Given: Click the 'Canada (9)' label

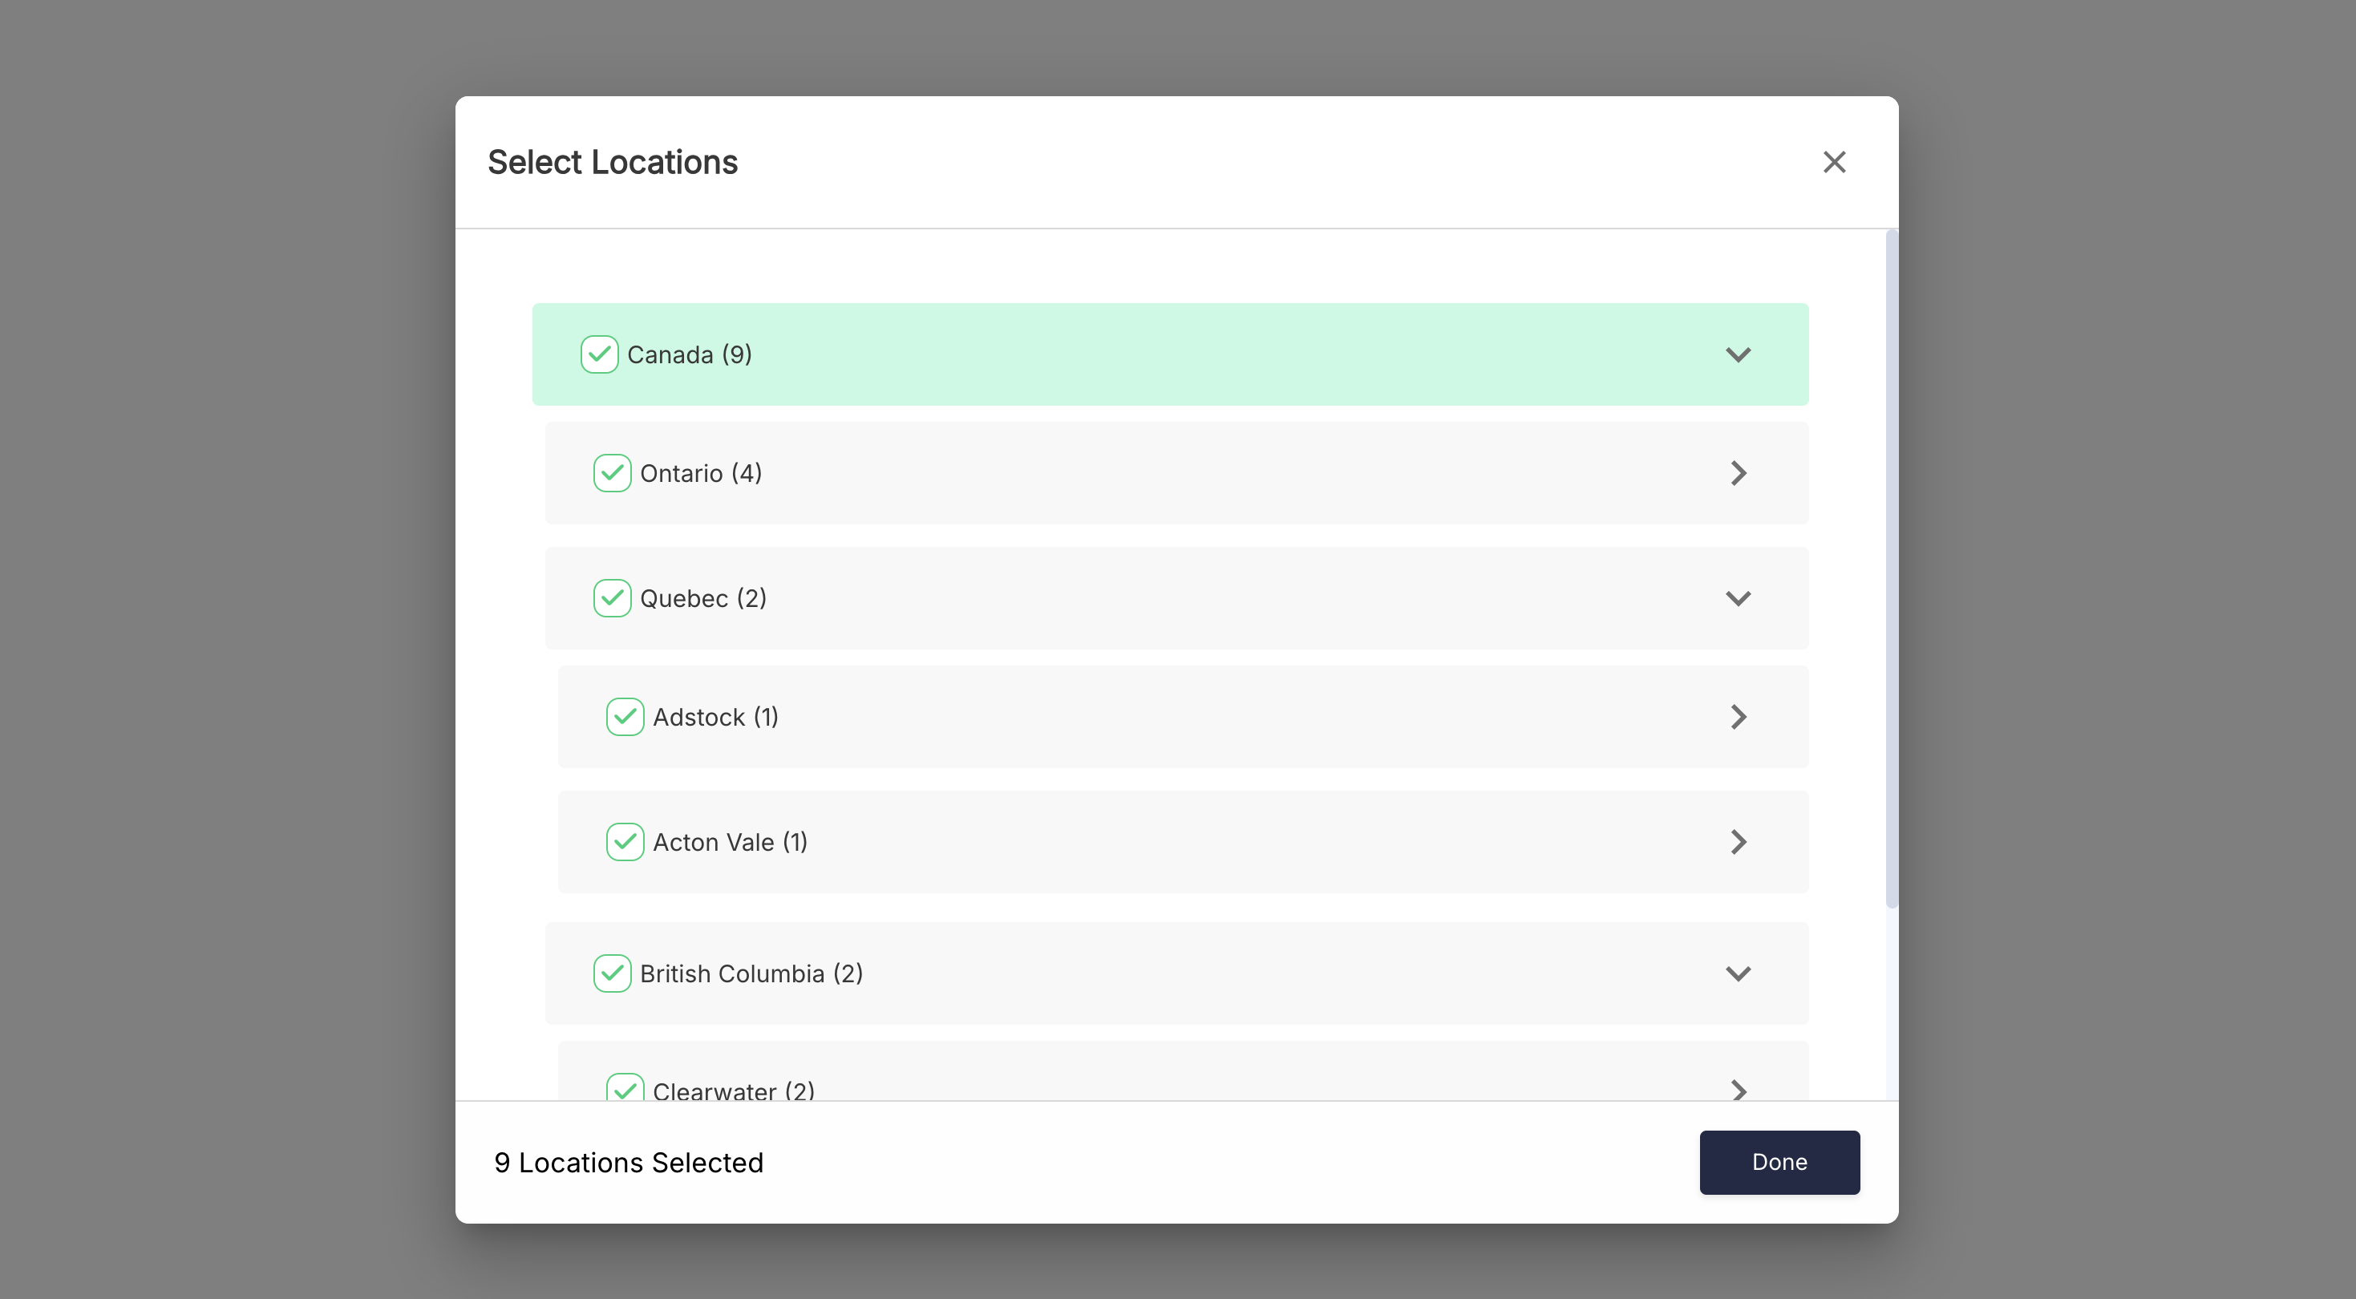Looking at the screenshot, I should coord(689,355).
